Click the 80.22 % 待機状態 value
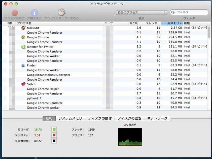The image size is (212, 159). (x=38, y=141)
